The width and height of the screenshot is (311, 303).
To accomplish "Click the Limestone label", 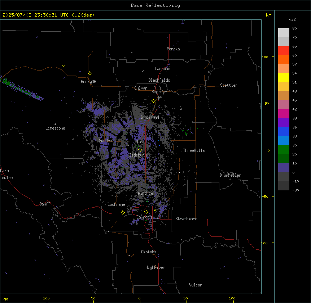I will [55, 128].
